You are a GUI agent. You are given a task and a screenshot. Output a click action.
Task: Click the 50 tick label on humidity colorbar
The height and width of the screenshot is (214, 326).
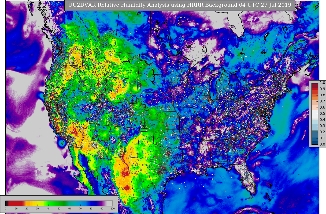(59, 209)
